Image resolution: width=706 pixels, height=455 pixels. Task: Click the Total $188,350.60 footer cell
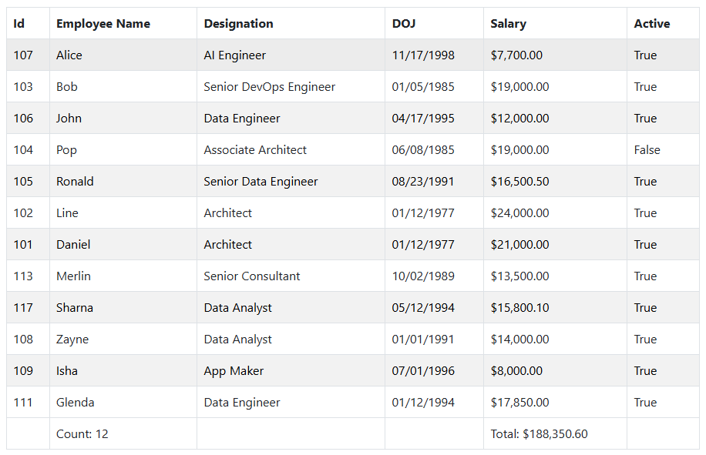[x=539, y=434]
